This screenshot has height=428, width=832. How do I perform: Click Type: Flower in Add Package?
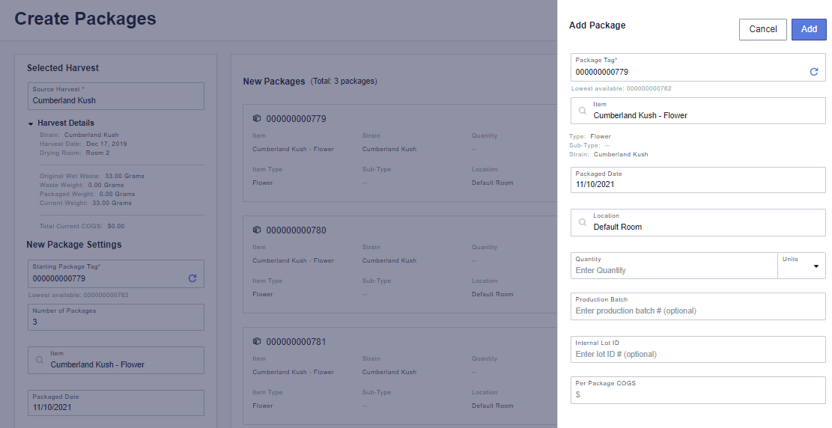click(590, 136)
